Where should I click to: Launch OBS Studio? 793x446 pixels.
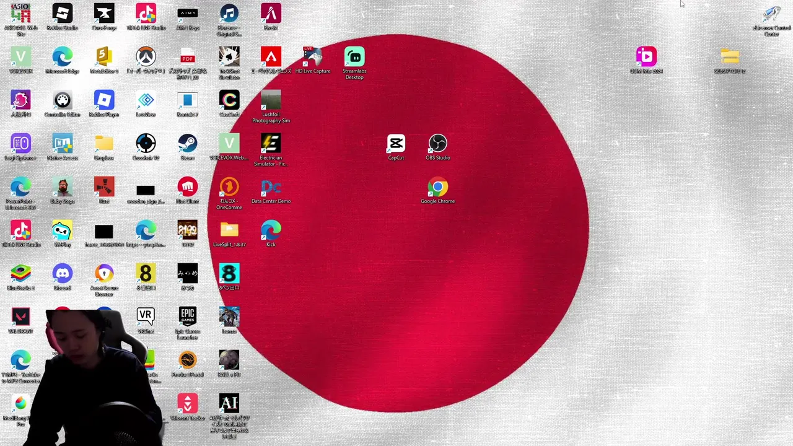[x=438, y=147]
